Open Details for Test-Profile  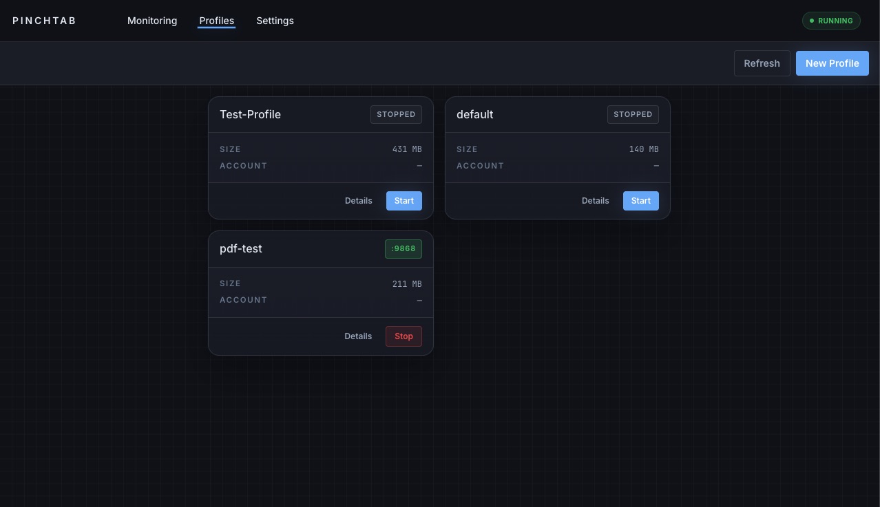[x=358, y=201]
